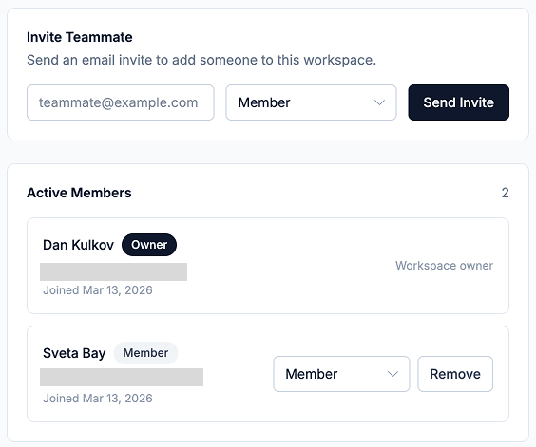536x447 pixels.
Task: Click Sveta Bay's Joined Mar 13, 2026 text
Action: click(x=98, y=399)
